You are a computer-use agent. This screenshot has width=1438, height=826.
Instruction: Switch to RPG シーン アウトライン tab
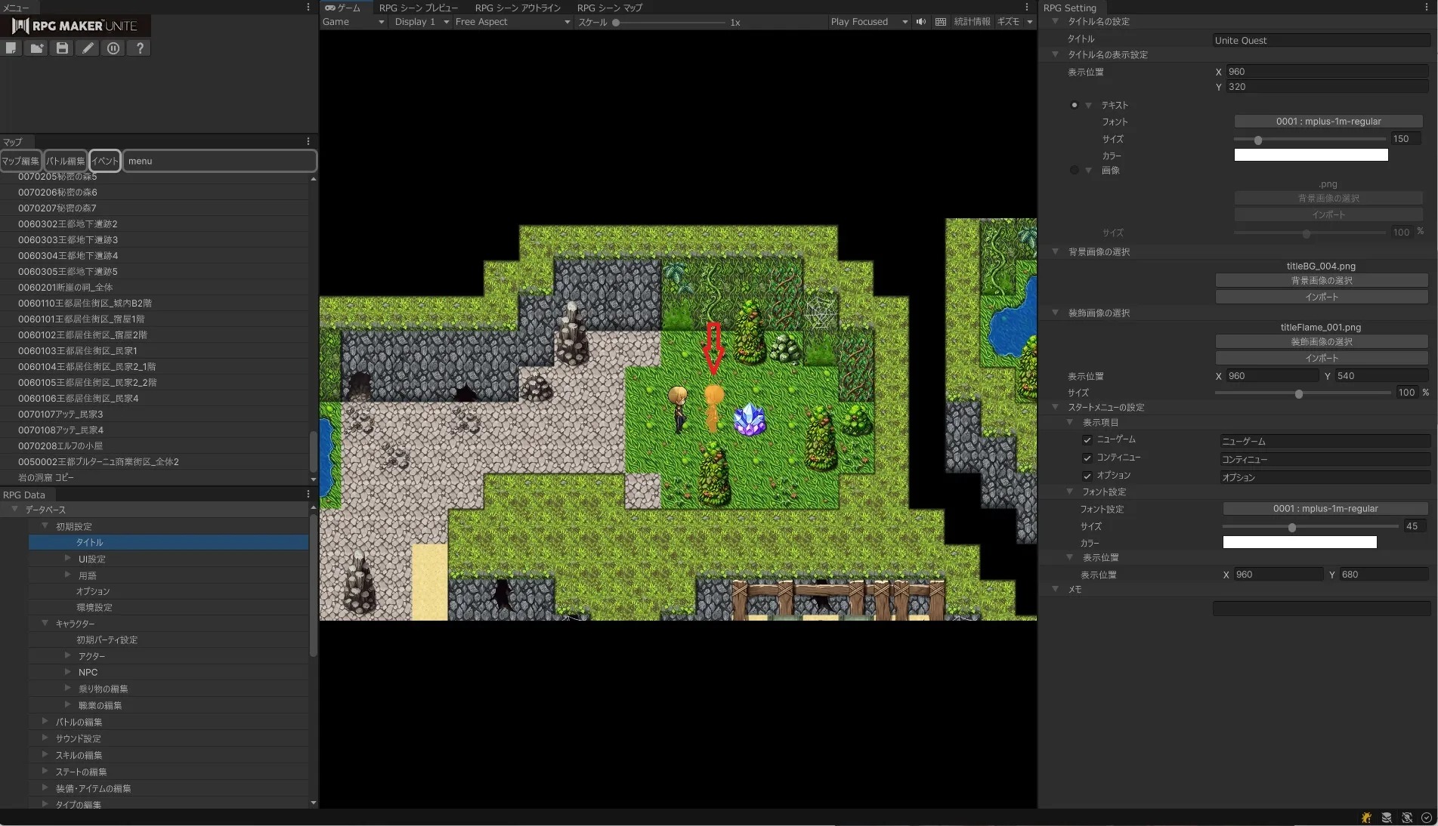point(518,8)
